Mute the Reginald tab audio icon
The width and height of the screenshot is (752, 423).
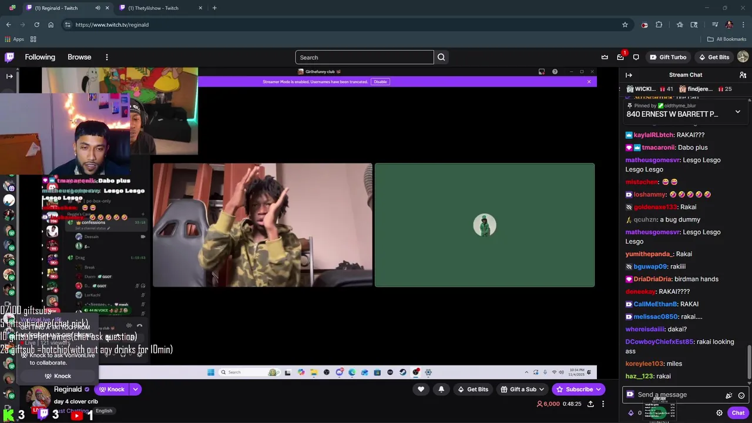click(x=98, y=8)
